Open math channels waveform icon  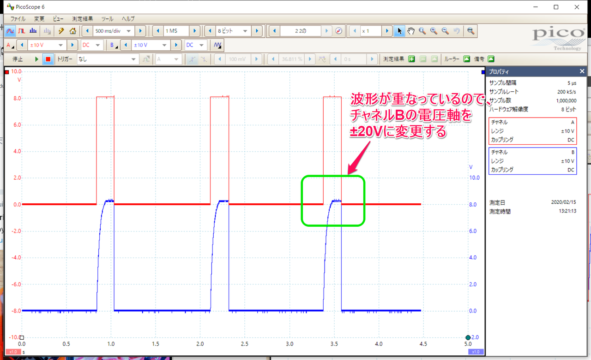click(x=217, y=45)
